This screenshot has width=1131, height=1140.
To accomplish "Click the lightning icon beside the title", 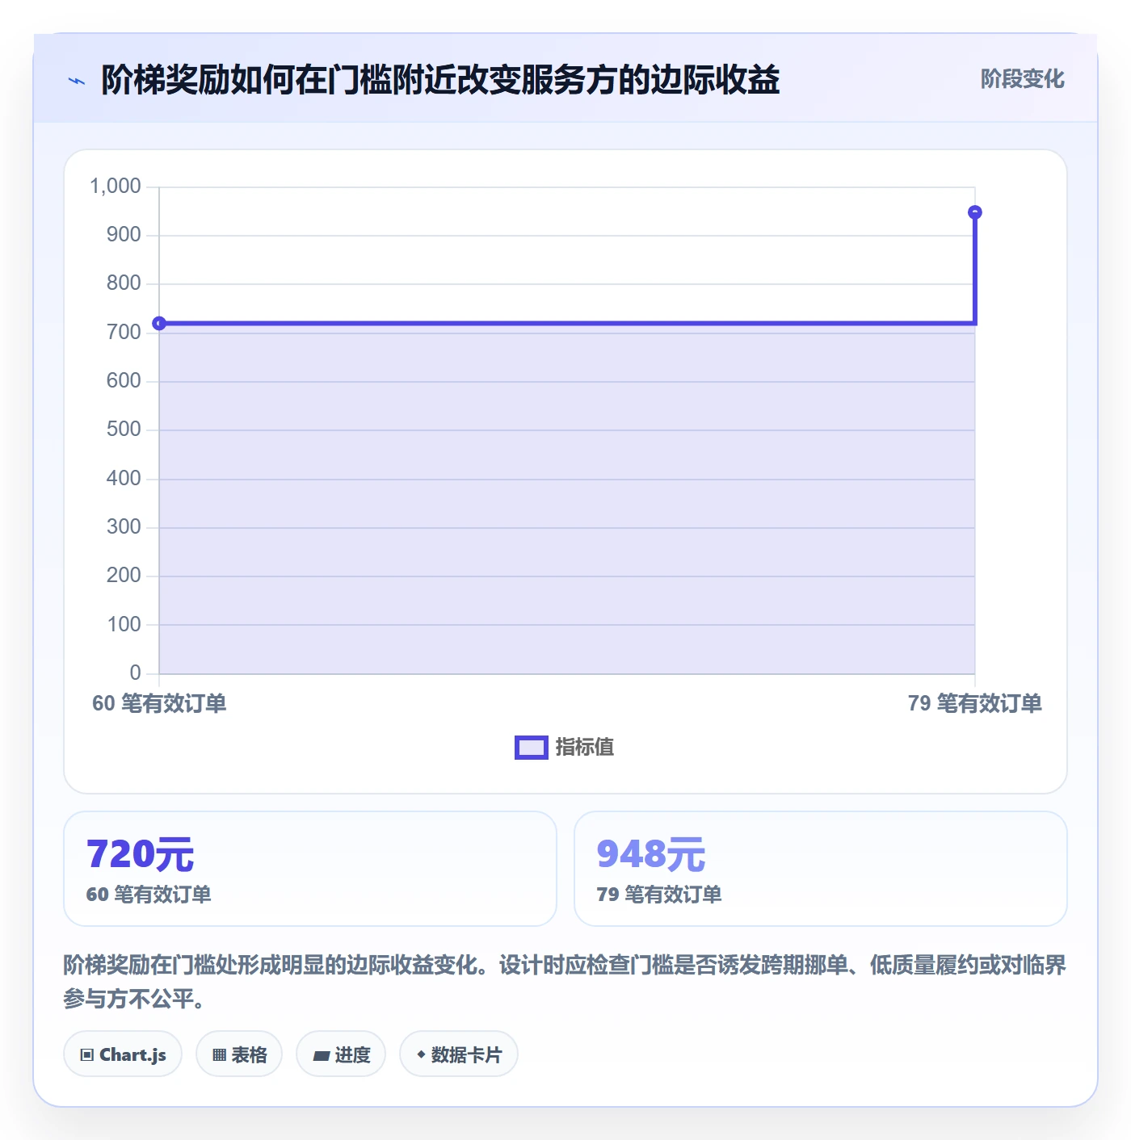I will (x=77, y=81).
